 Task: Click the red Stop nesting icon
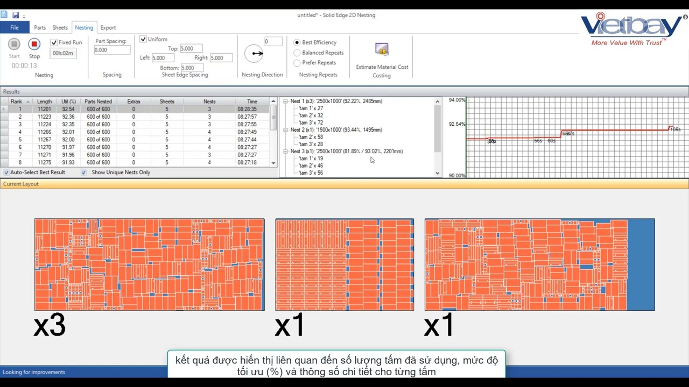click(x=34, y=44)
